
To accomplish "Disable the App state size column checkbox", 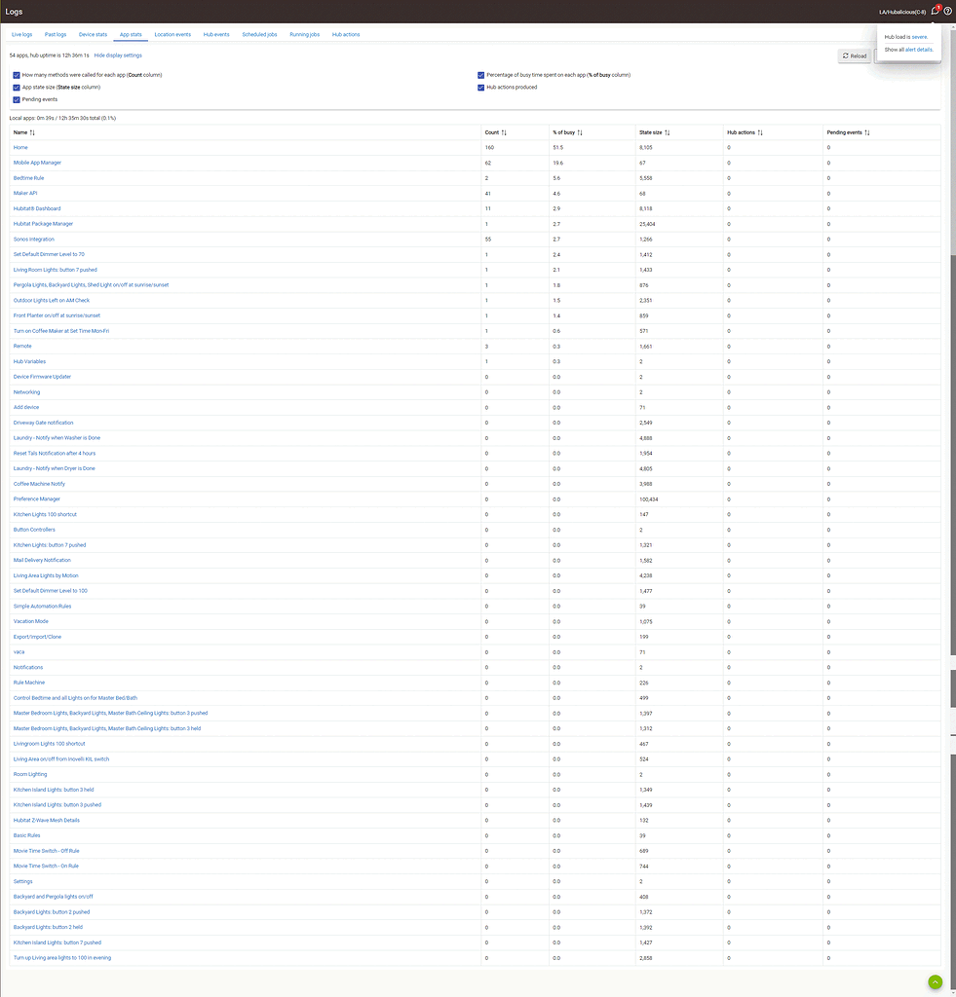I will tap(16, 87).
